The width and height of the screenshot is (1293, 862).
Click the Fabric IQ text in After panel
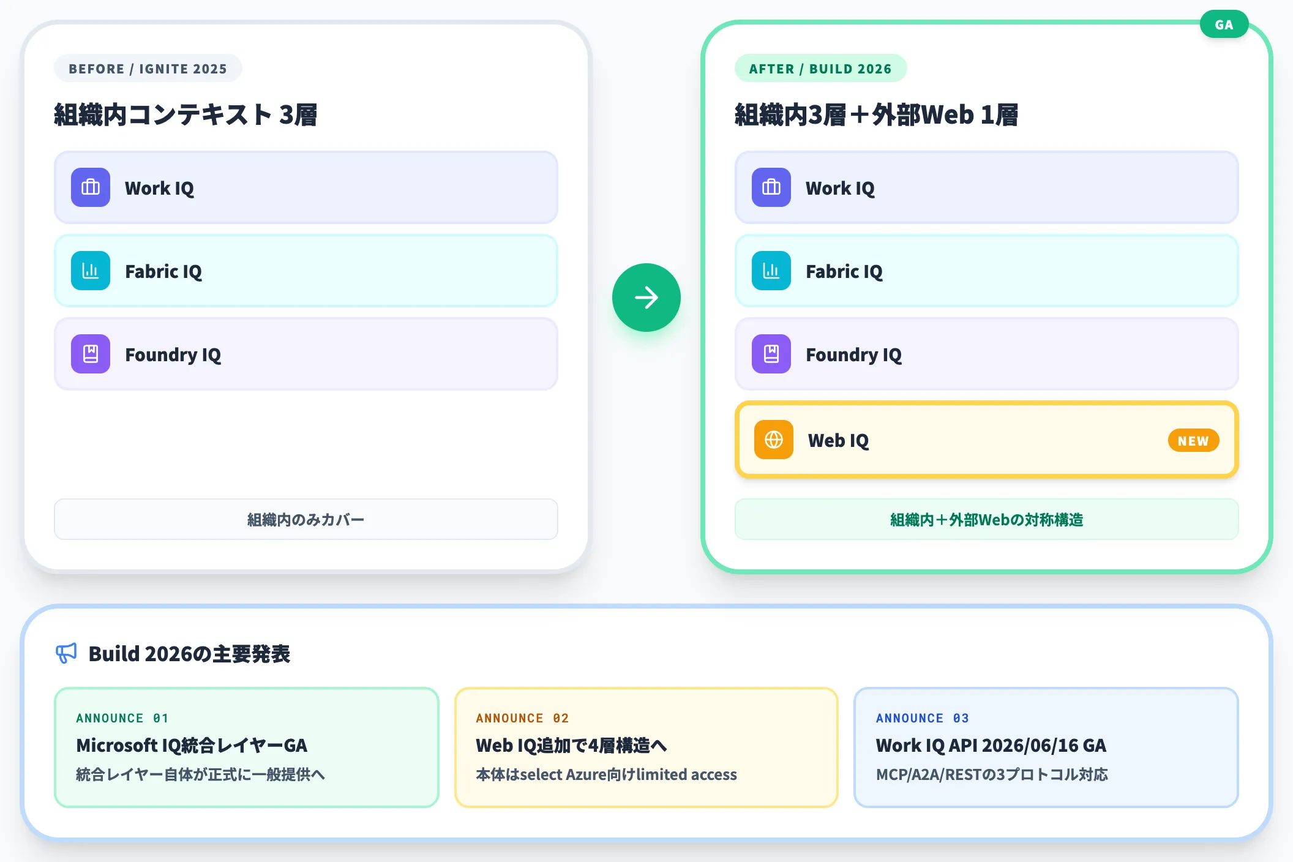click(844, 271)
